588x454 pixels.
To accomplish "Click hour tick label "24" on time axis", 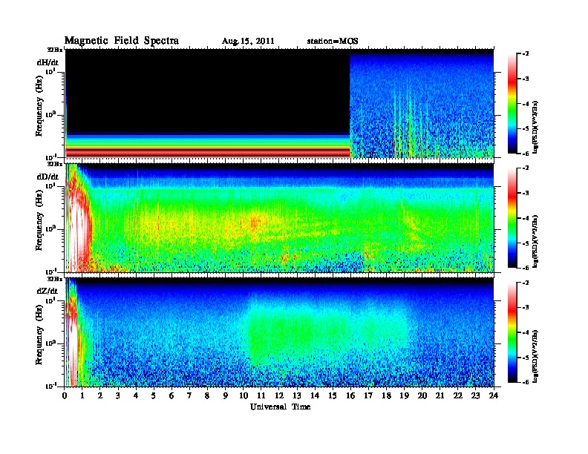I will click(493, 396).
